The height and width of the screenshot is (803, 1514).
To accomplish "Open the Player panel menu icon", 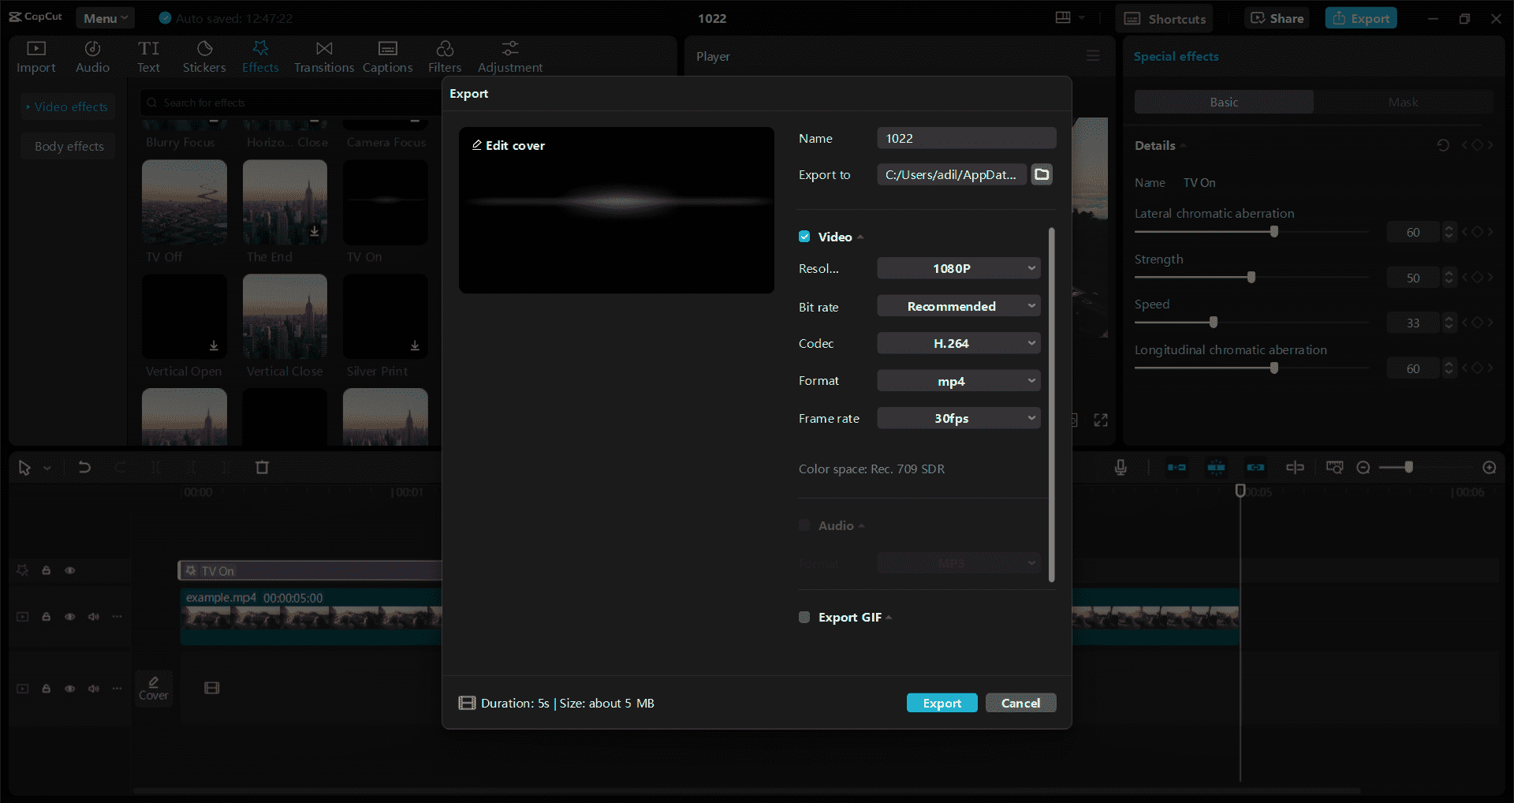I will [x=1093, y=56].
